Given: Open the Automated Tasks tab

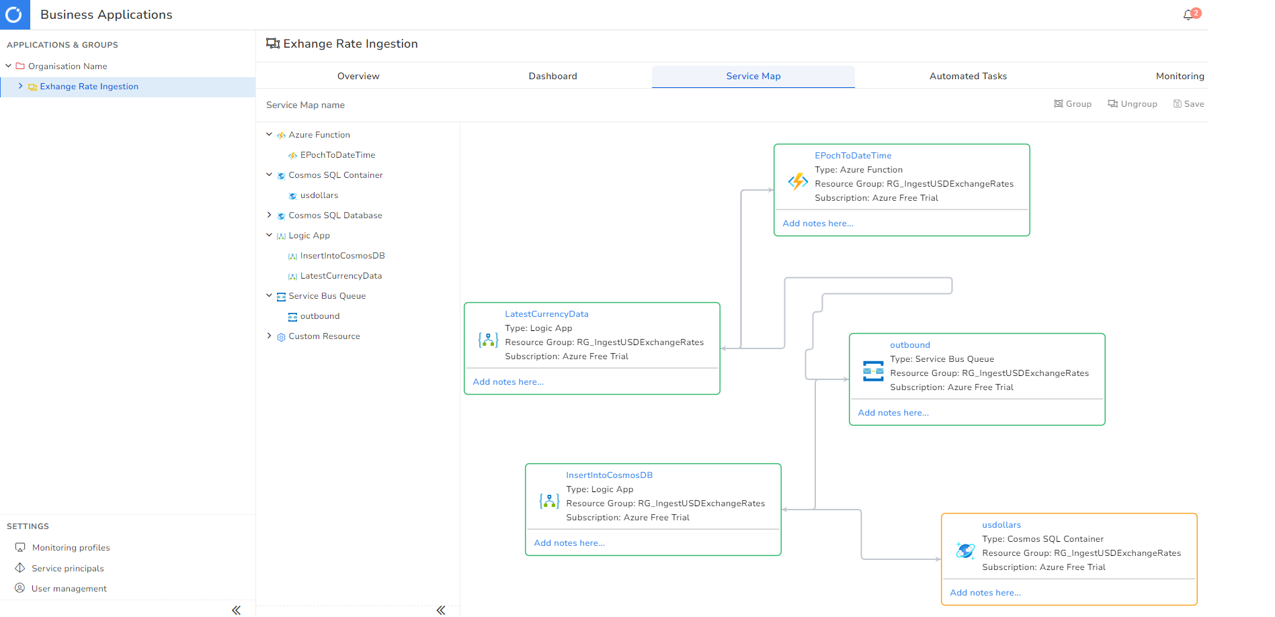Looking at the screenshot, I should click(x=968, y=76).
